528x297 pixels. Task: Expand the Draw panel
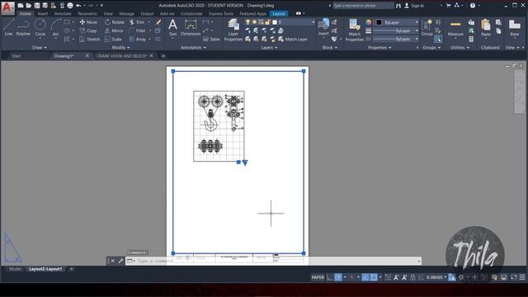pyautogui.click(x=39, y=48)
